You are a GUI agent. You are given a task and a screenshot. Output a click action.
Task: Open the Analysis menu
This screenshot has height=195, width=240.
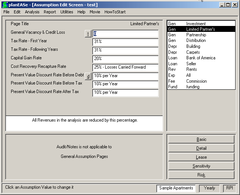coord(32,12)
